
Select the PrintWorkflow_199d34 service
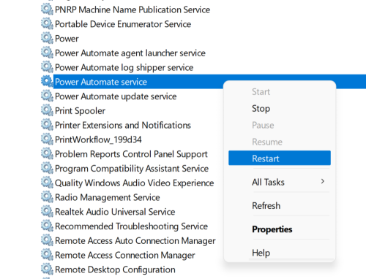tap(98, 139)
